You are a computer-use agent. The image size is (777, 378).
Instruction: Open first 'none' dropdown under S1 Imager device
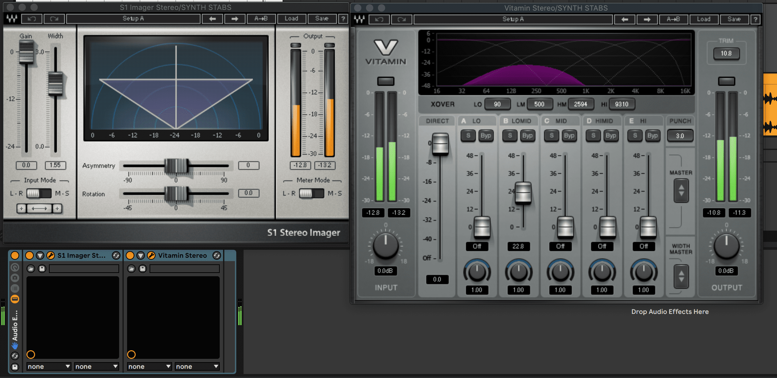point(49,366)
